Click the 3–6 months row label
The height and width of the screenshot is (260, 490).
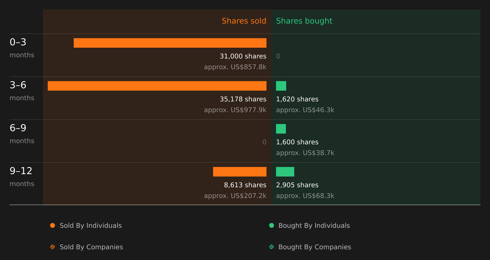(22, 91)
